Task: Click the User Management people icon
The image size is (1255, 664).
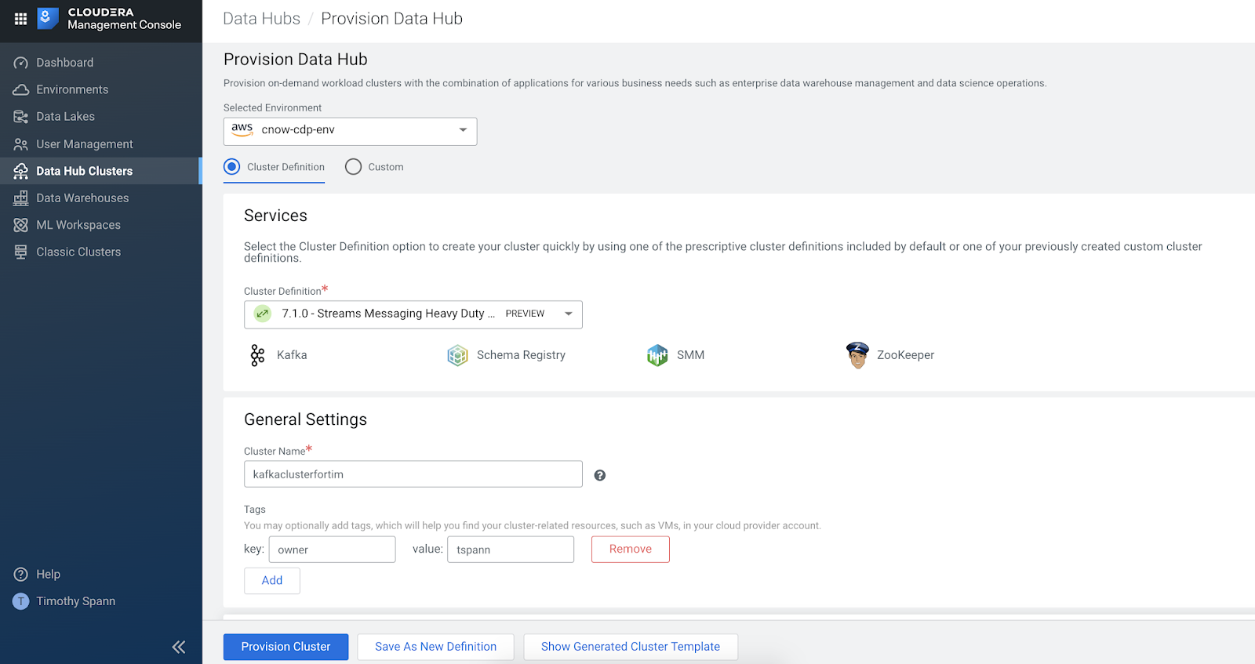Action: tap(21, 144)
